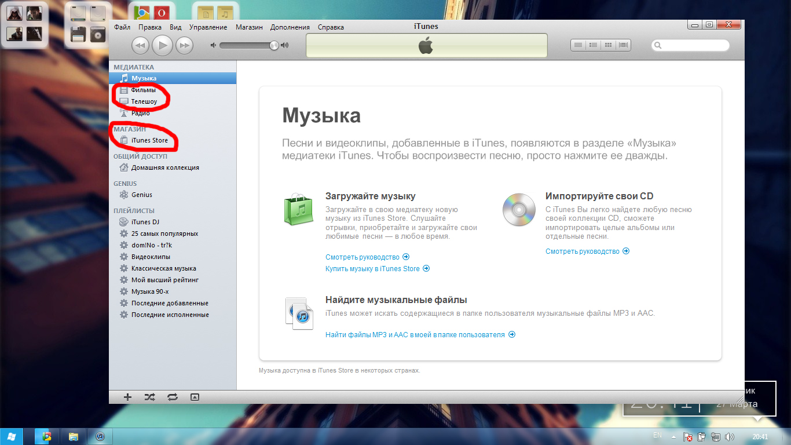Click the EN language indicator

657,435
